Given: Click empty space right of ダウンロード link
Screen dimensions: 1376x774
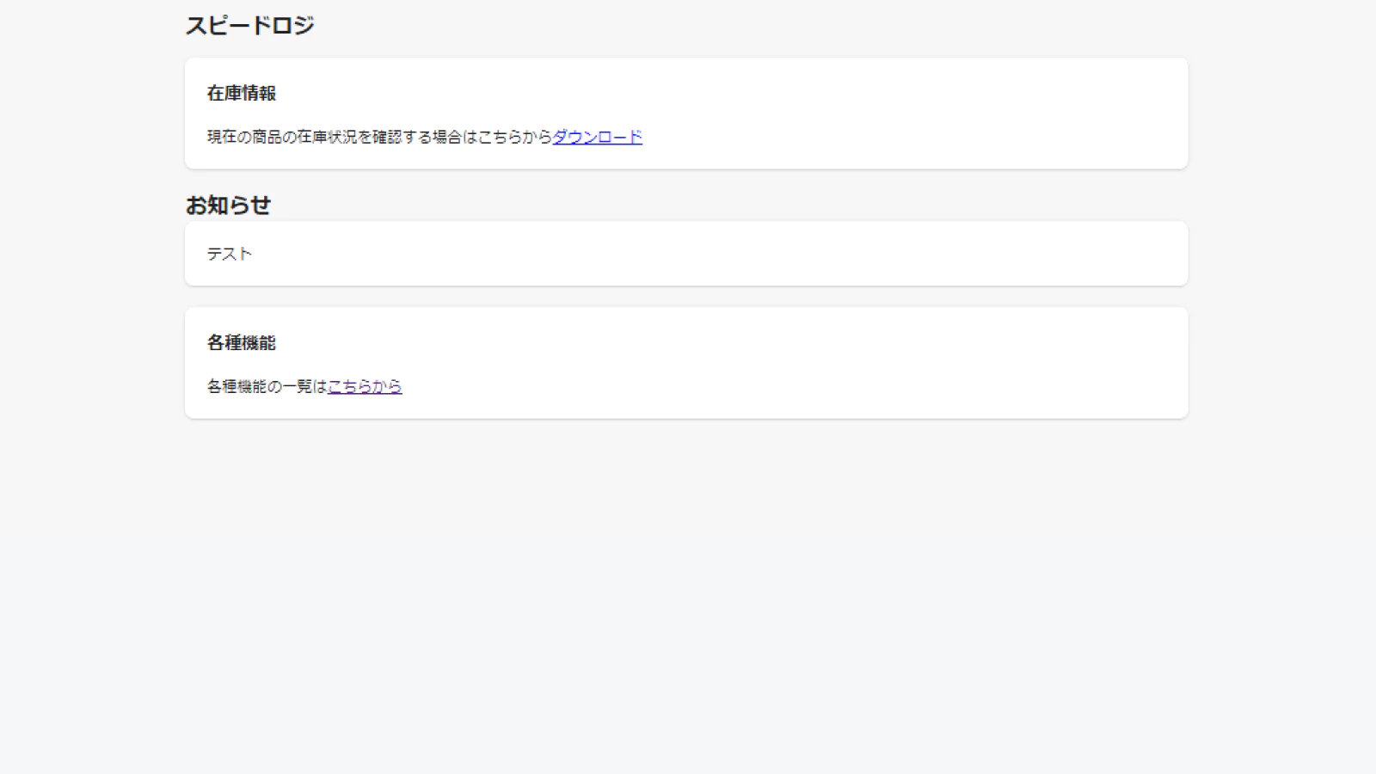Looking at the screenshot, I should [x=860, y=137].
